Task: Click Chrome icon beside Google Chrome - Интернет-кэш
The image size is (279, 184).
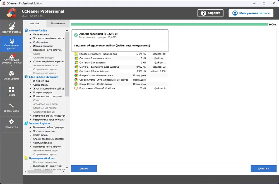Action: (x=76, y=76)
